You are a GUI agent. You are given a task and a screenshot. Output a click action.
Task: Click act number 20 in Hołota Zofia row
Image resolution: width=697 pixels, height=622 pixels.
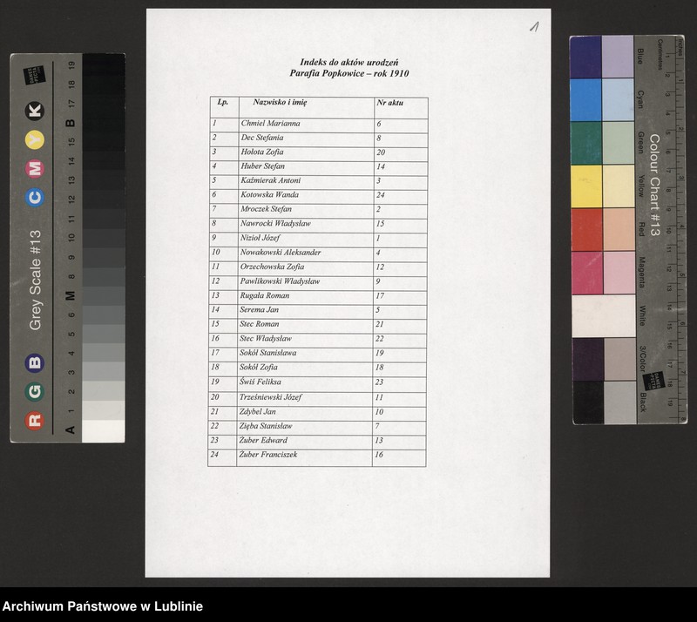(x=381, y=152)
